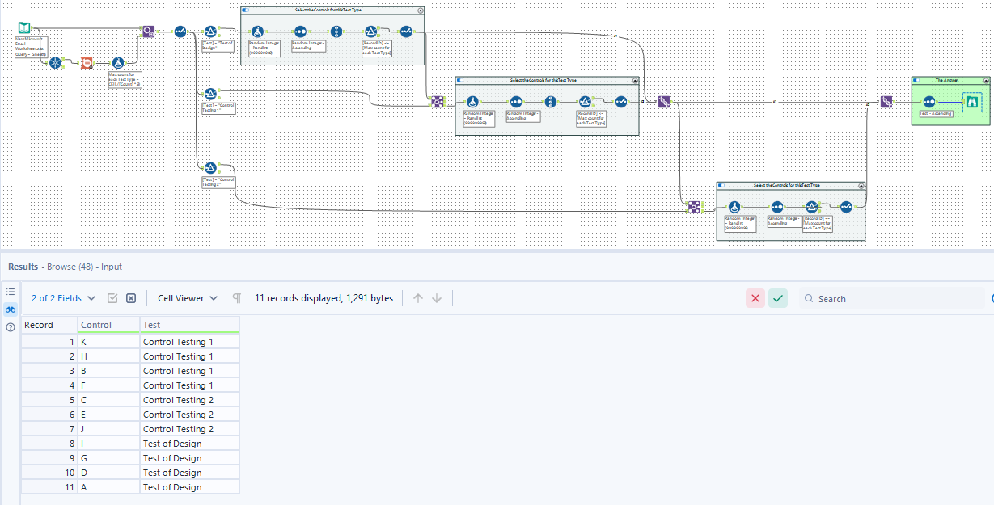Toggle the paragraph mark whitespace display in results toolbar
The image size is (994, 505).
[237, 298]
